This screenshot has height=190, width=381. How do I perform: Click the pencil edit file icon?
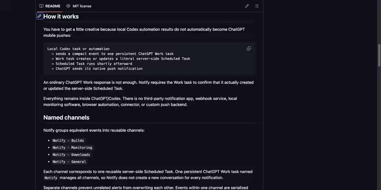(x=247, y=6)
